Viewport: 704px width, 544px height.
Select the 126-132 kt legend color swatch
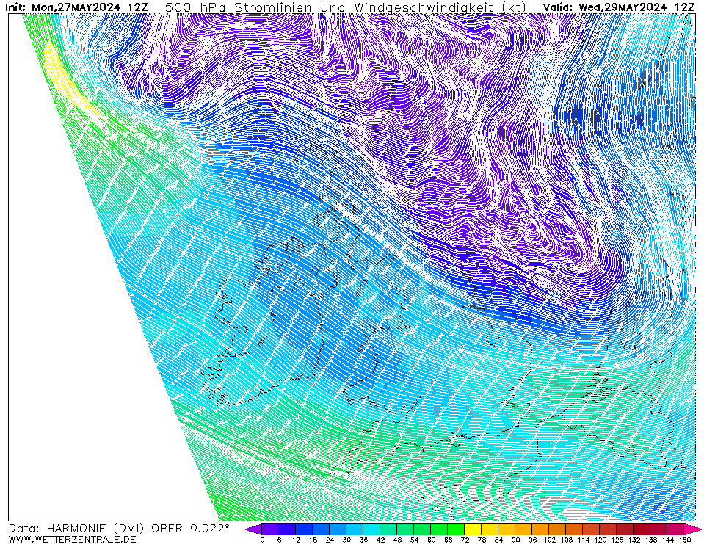[625, 529]
